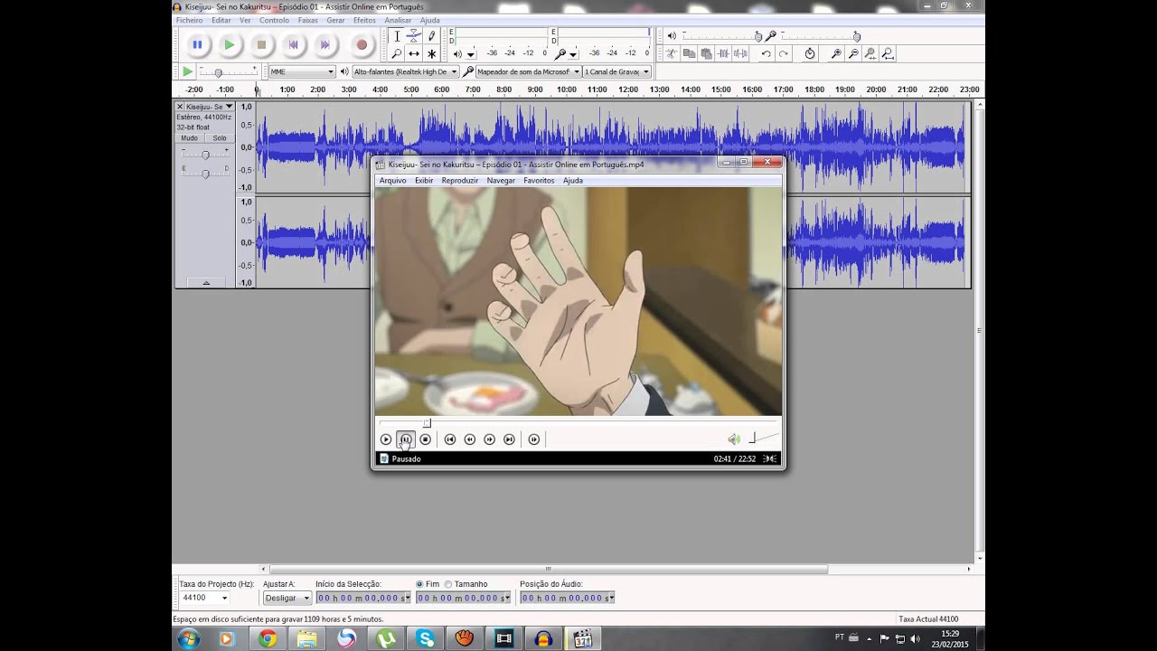Open the Analisar menu in Audacity
Image resolution: width=1157 pixels, height=651 pixels.
(398, 20)
